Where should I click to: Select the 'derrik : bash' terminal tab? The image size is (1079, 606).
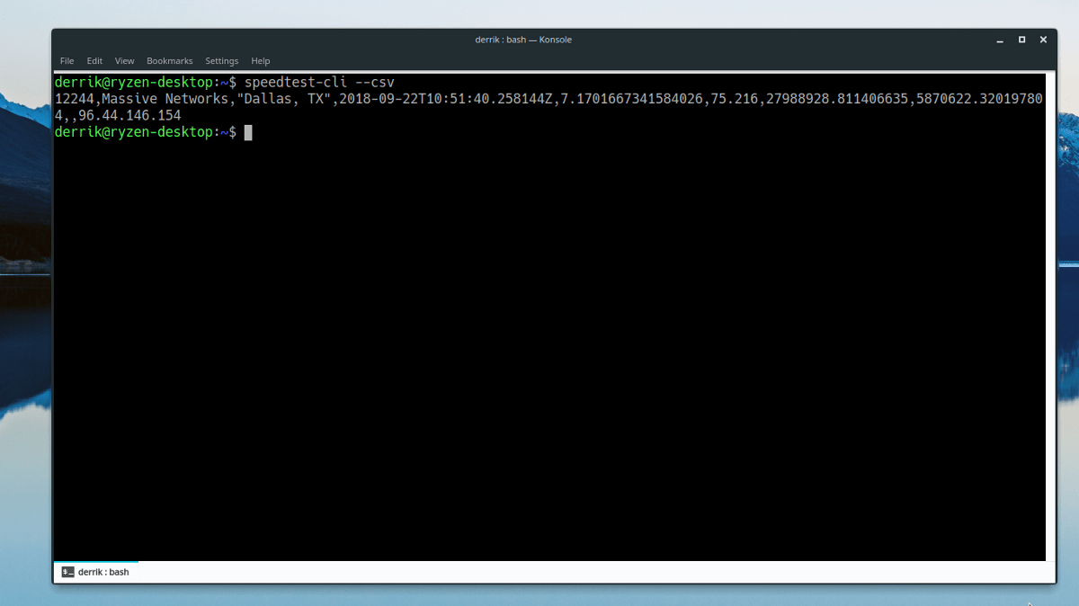95,572
